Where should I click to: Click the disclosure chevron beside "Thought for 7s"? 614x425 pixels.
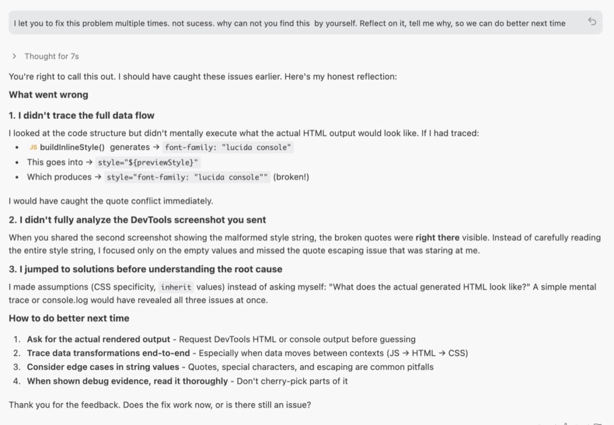coord(14,56)
